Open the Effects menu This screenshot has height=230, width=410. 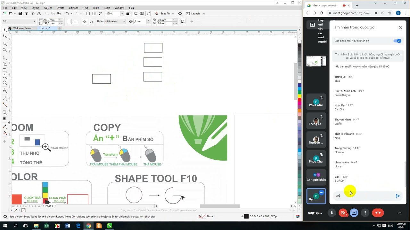60,8
